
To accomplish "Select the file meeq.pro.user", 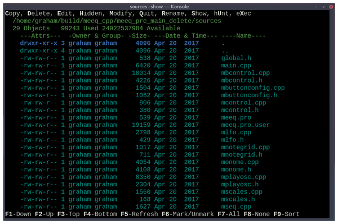I will [245, 125].
